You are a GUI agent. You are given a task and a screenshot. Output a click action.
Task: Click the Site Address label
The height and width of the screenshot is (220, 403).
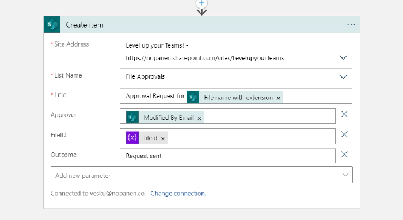pos(71,44)
